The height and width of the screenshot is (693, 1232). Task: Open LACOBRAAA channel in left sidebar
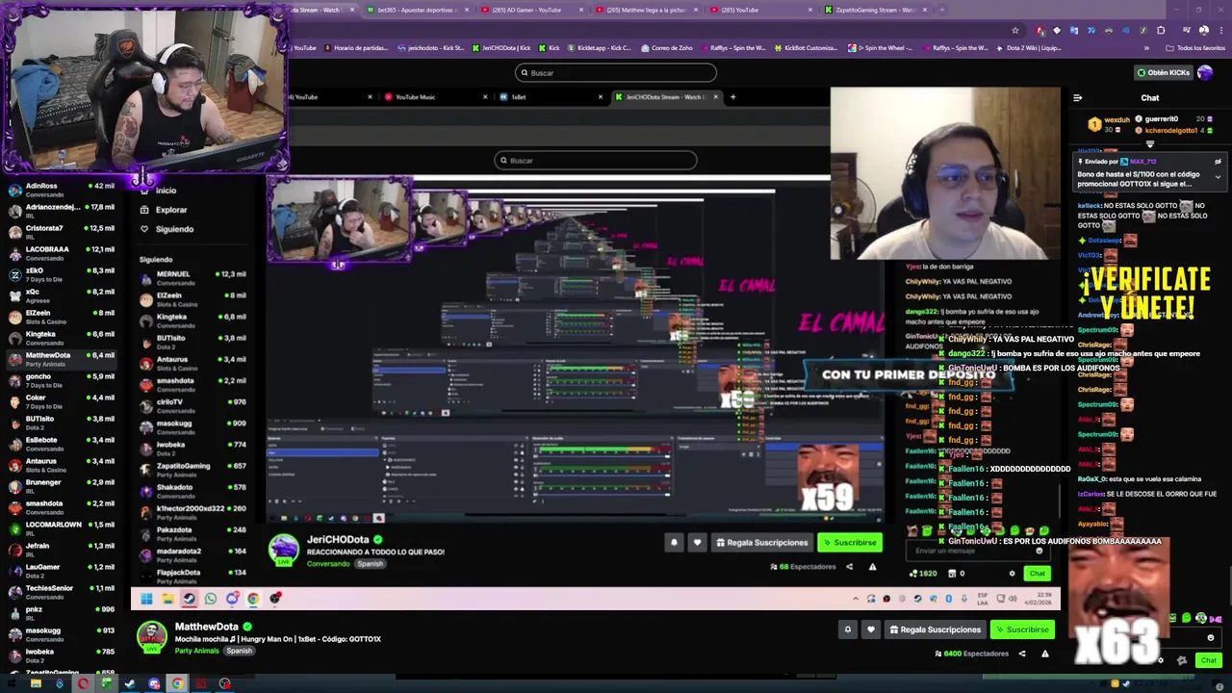pos(60,252)
